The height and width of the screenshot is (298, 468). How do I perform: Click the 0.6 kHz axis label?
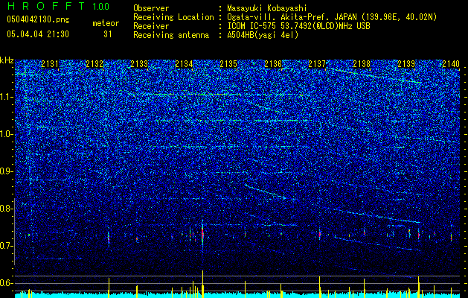[x=7, y=283]
